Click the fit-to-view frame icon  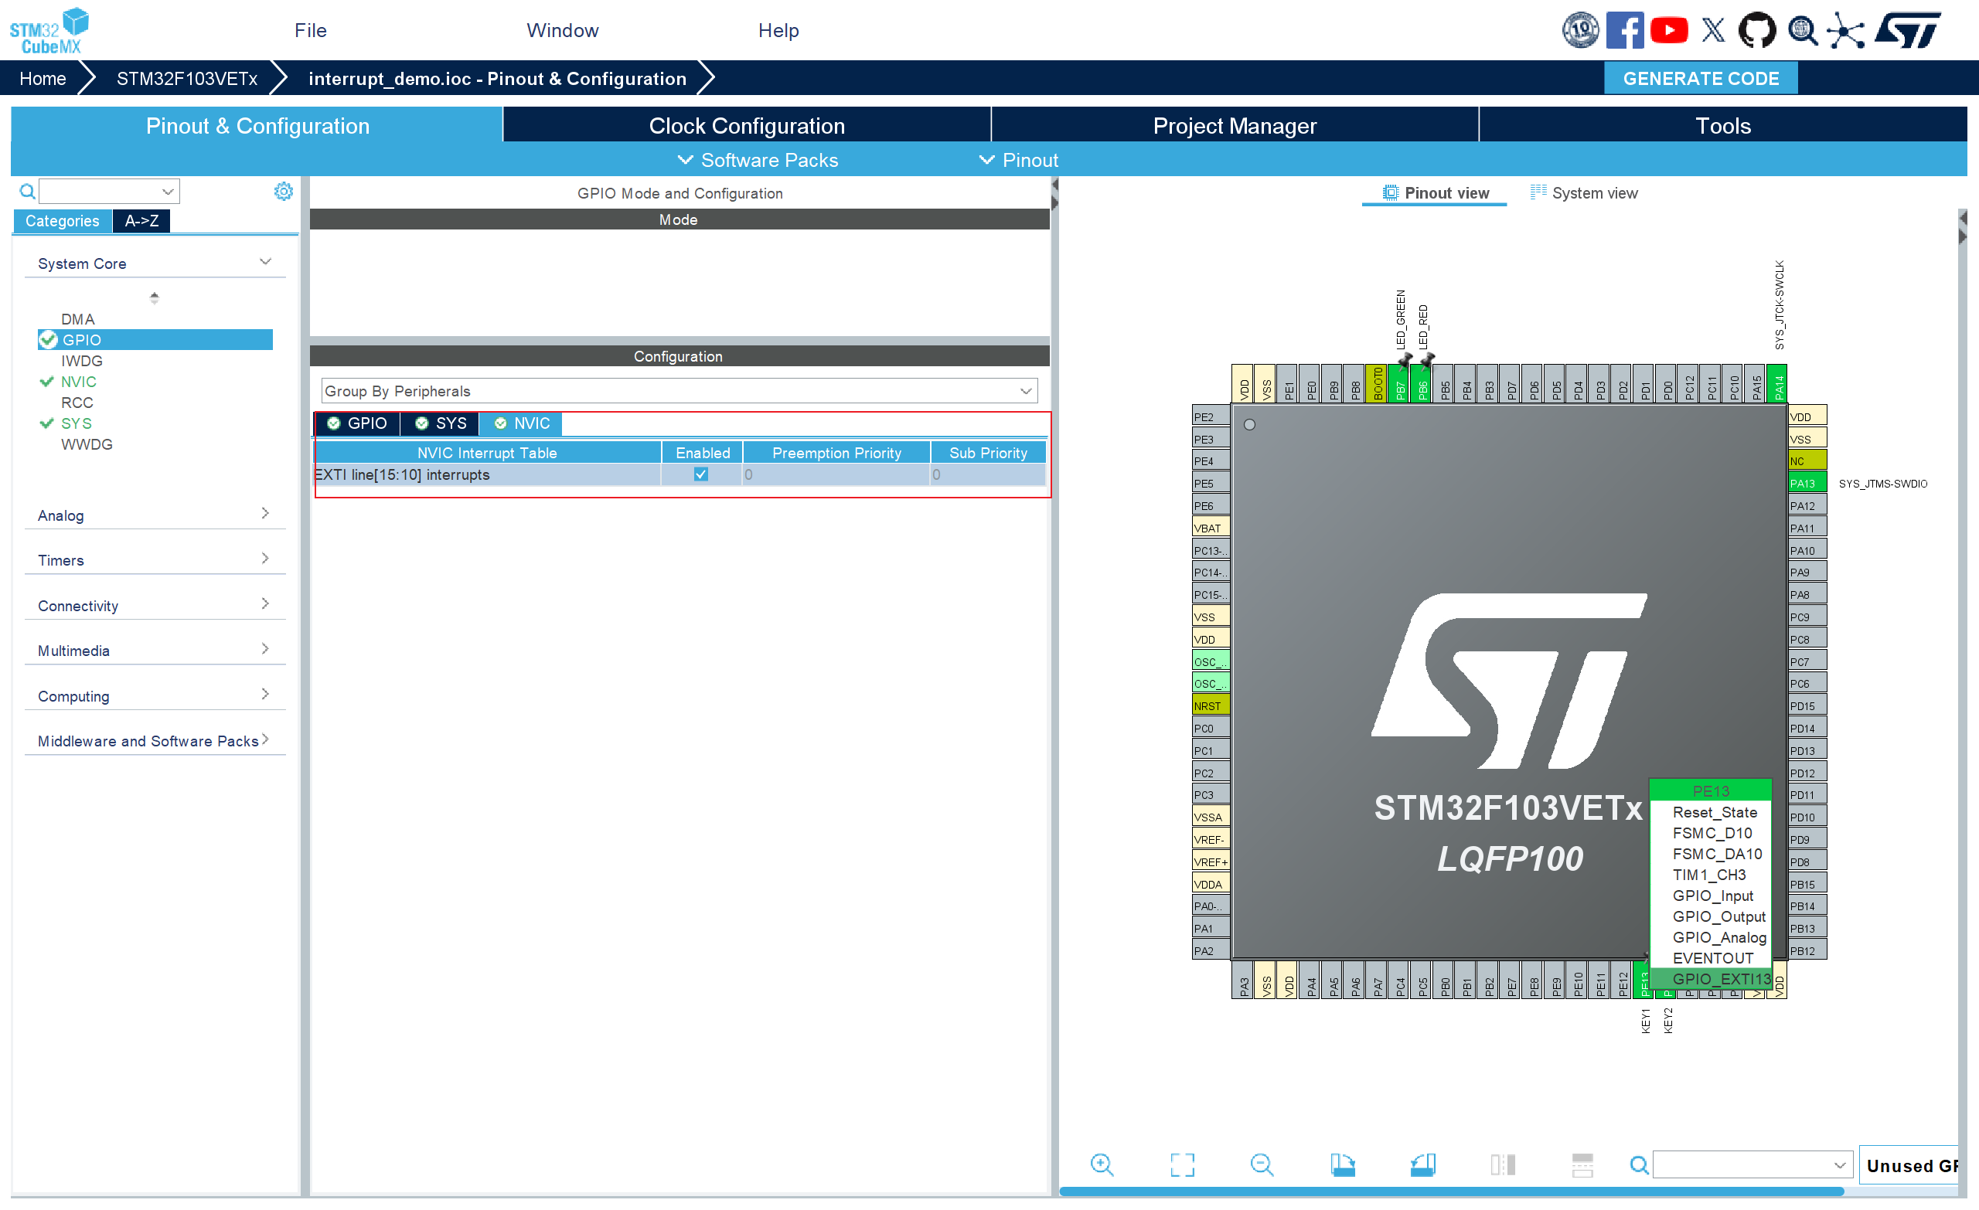(x=1181, y=1164)
